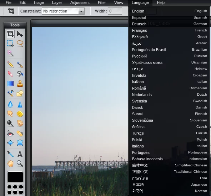Select the Lasso tool

[20, 44]
